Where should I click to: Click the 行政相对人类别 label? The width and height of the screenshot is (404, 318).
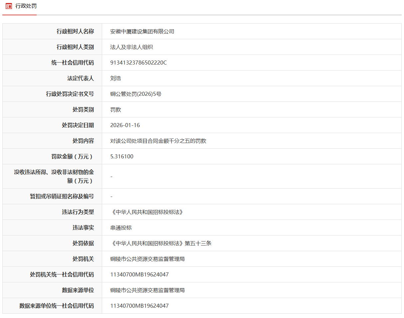(75, 47)
